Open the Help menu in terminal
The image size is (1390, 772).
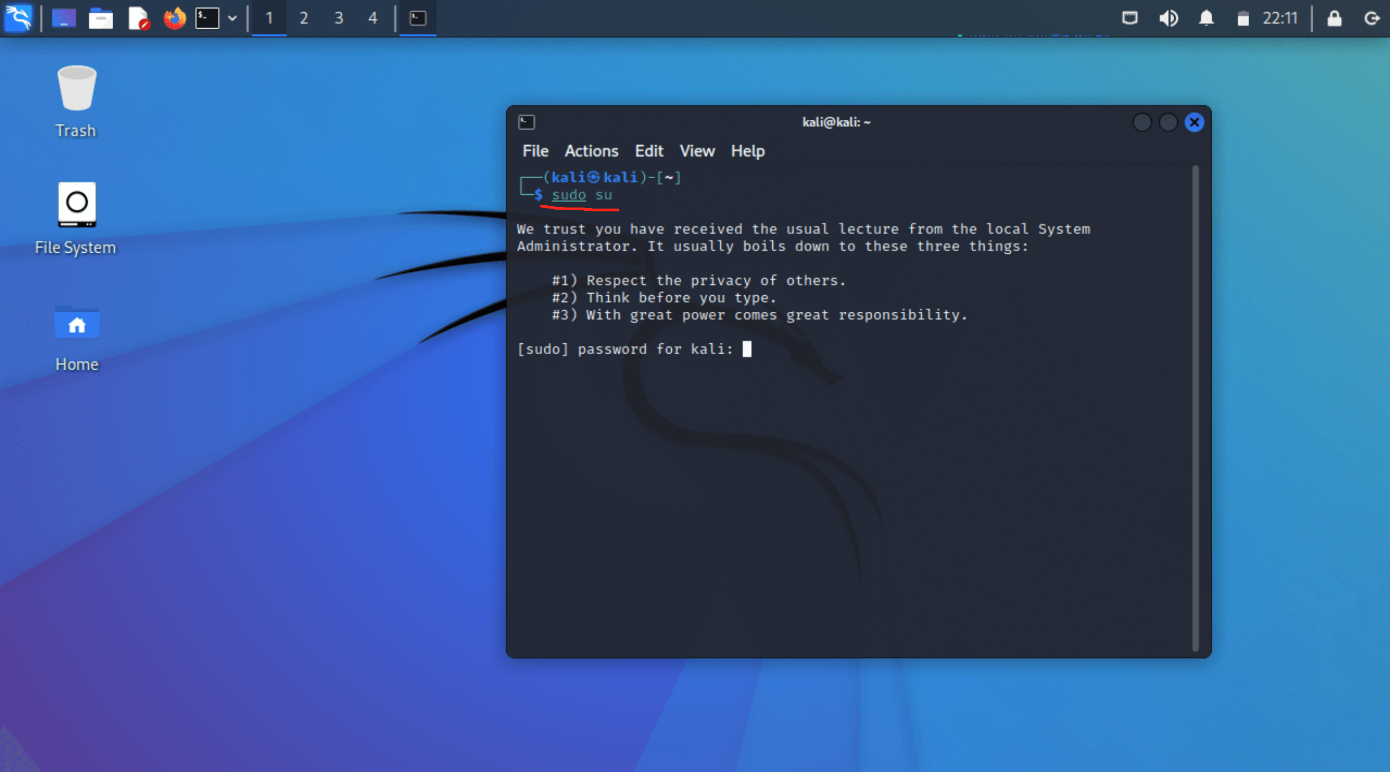click(748, 151)
